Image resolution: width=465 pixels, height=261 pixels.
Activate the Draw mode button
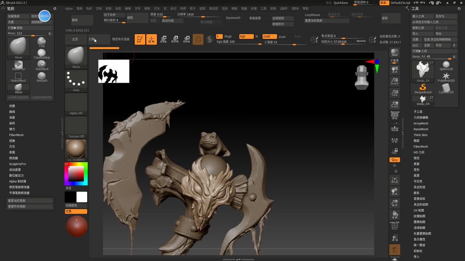coord(151,39)
